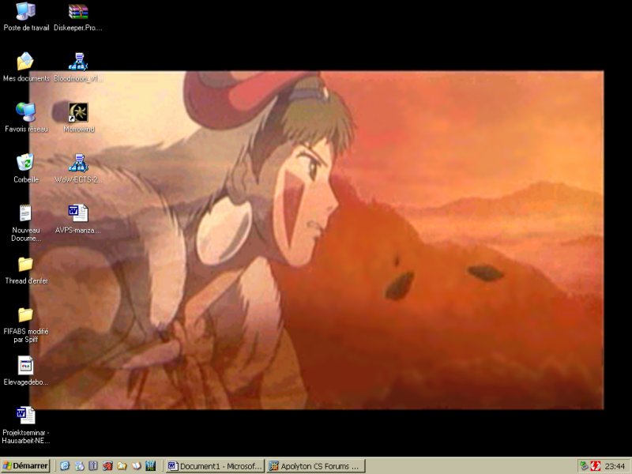Screen dimensions: 632x474
Task: Click the Démarrer start button
Action: pyautogui.click(x=26, y=466)
